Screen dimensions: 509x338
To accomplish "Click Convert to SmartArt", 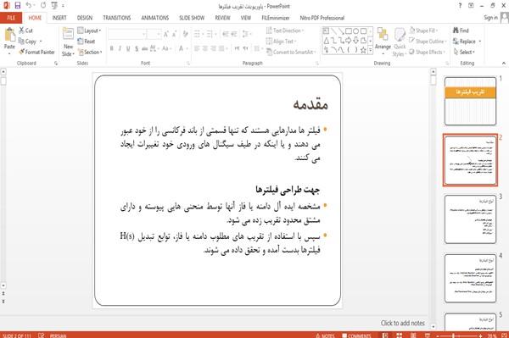I will 291,52.
